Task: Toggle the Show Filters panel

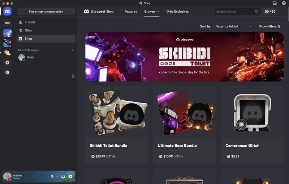Action: coord(269,26)
